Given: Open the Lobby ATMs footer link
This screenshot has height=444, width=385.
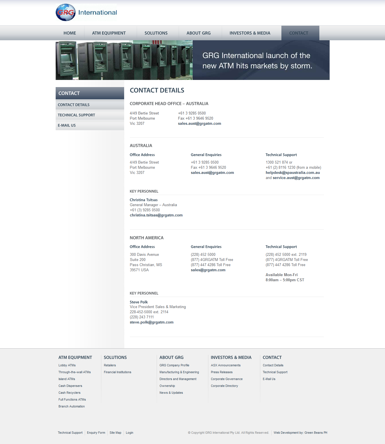Looking at the screenshot, I should point(67,365).
